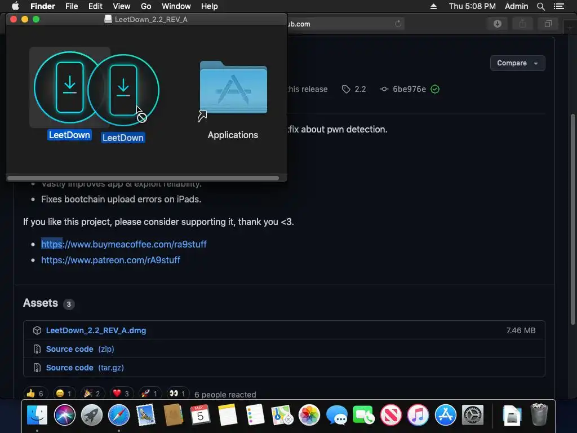
Task: Click the Admin user menu
Action: pyautogui.click(x=516, y=6)
